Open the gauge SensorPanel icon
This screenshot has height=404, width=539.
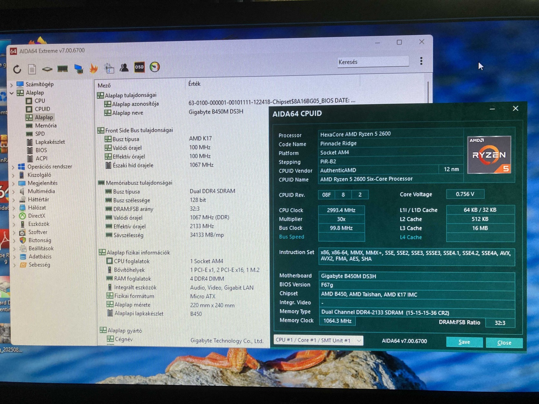tap(155, 67)
